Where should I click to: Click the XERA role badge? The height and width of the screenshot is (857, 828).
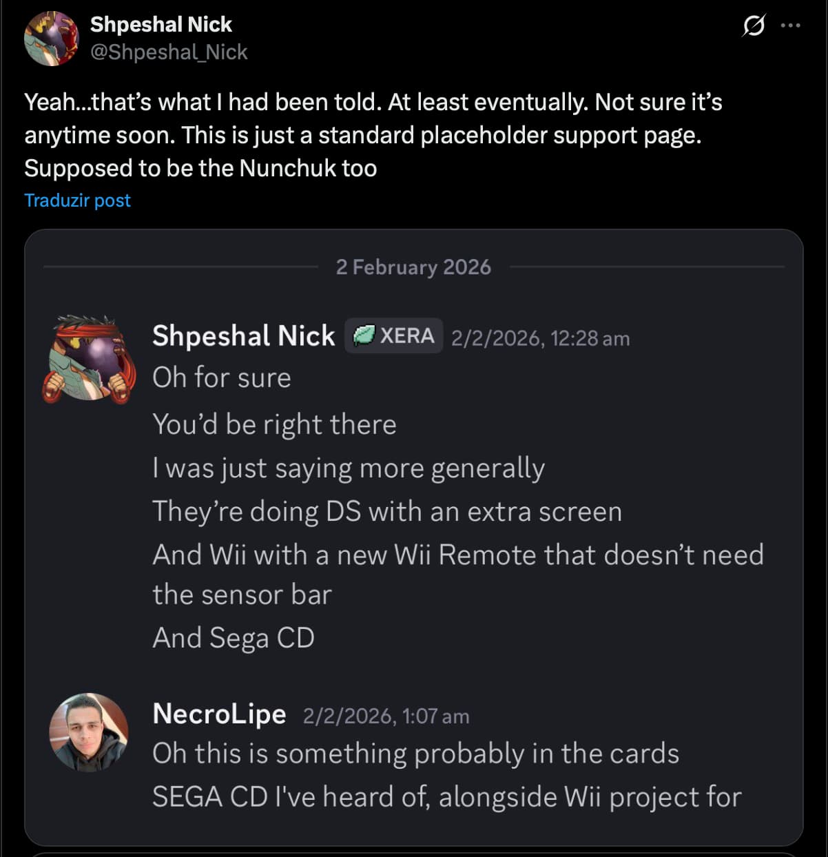pos(393,336)
